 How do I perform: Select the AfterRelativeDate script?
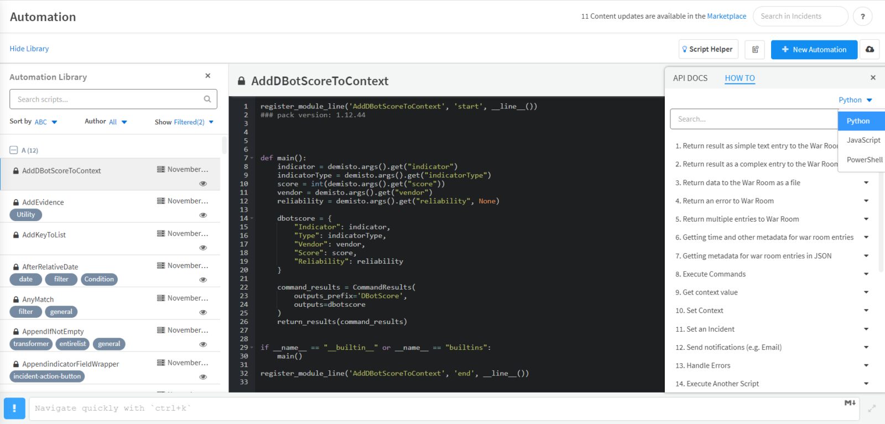click(50, 267)
